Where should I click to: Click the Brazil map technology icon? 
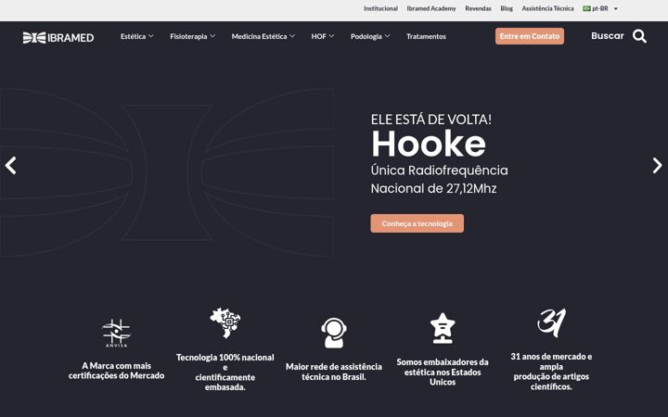pyautogui.click(x=225, y=323)
